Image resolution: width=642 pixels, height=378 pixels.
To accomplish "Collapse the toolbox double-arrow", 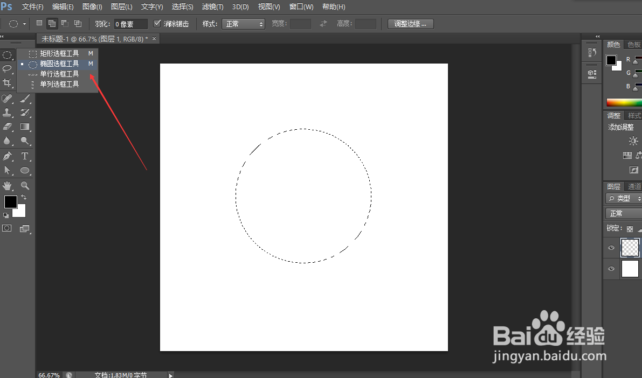I will coord(2,37).
